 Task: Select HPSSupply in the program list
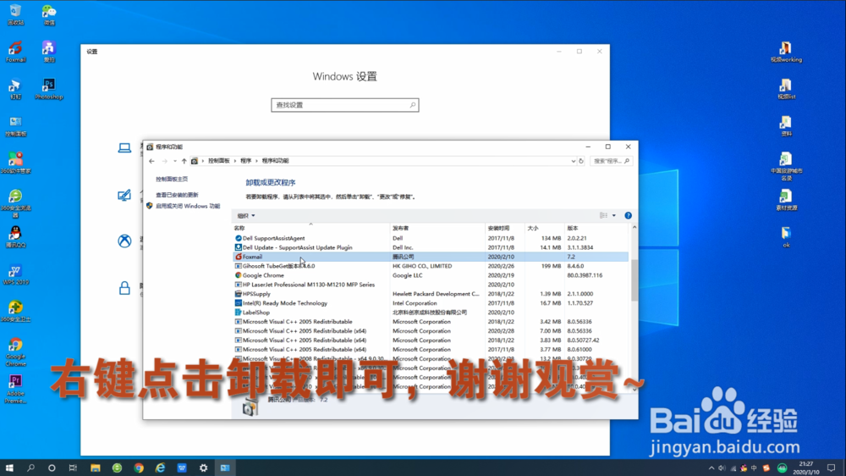[430, 294]
